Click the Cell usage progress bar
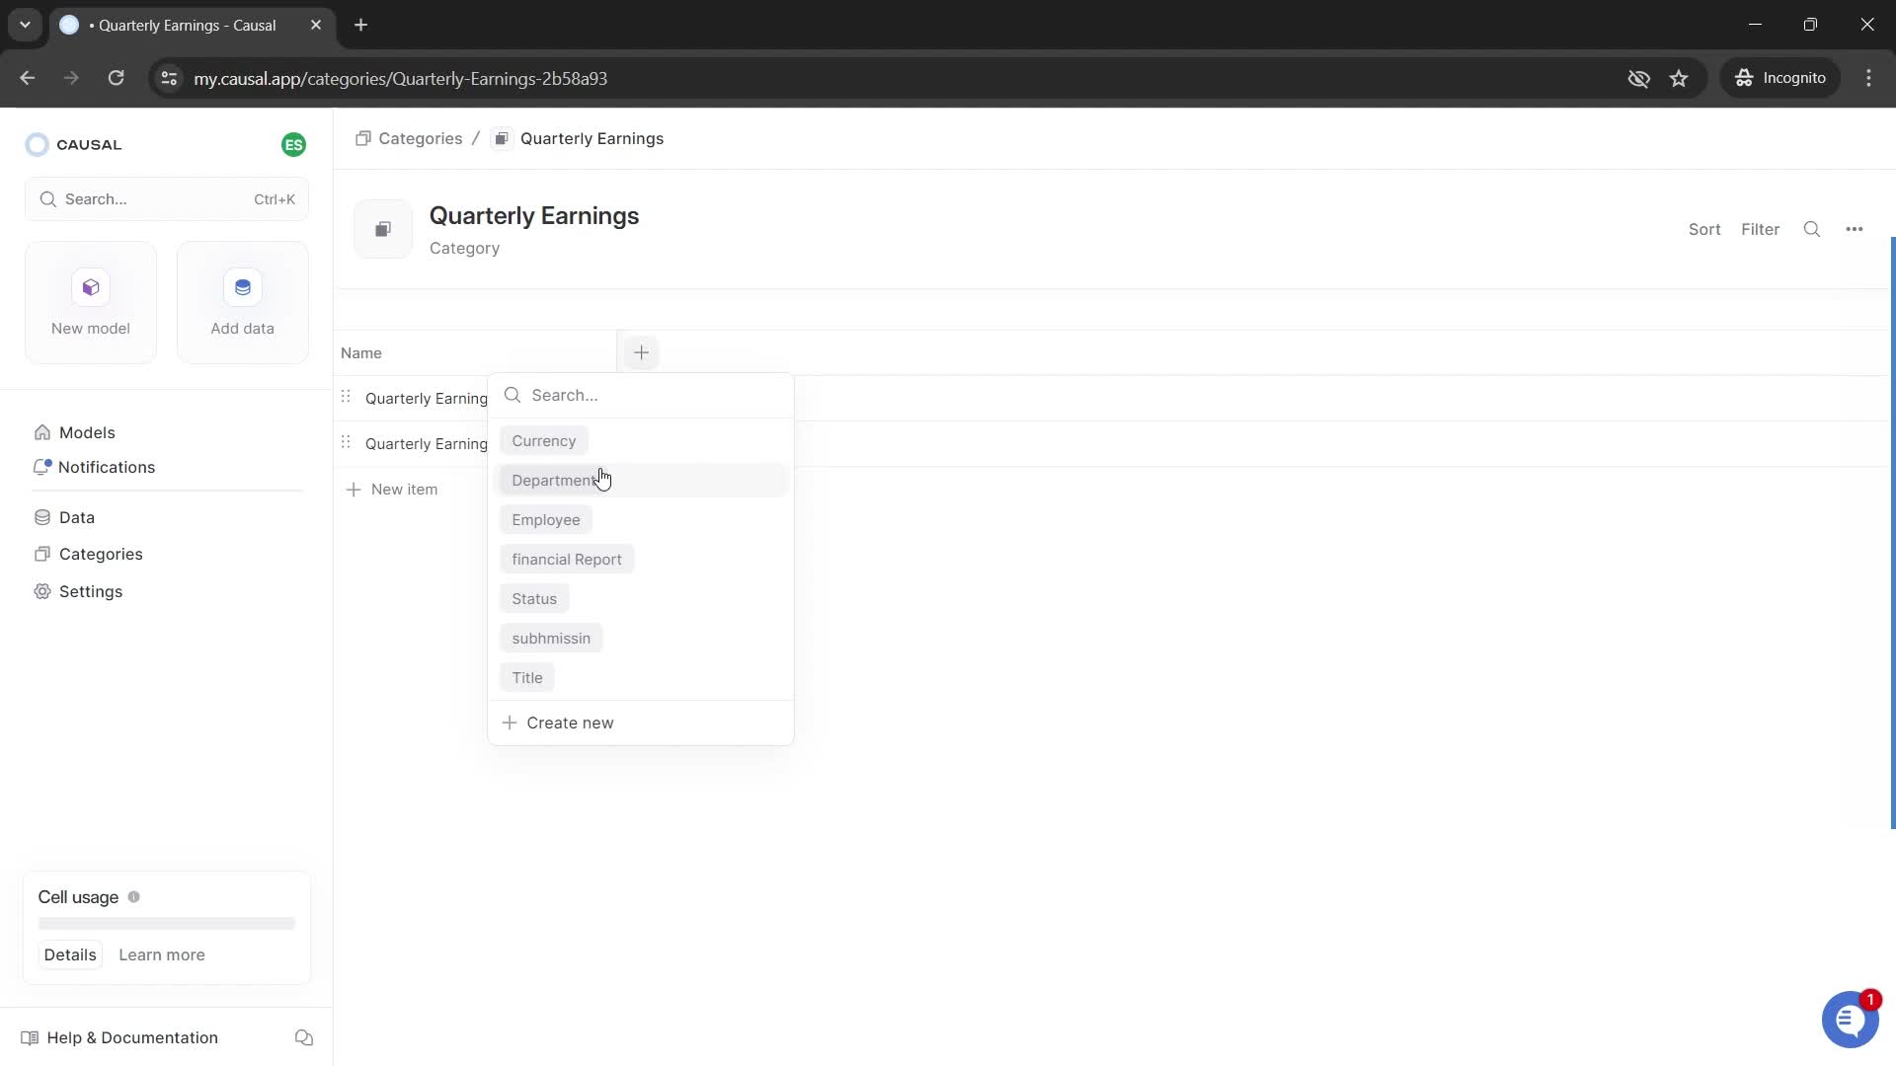Viewport: 1896px width, 1066px height. [x=167, y=924]
